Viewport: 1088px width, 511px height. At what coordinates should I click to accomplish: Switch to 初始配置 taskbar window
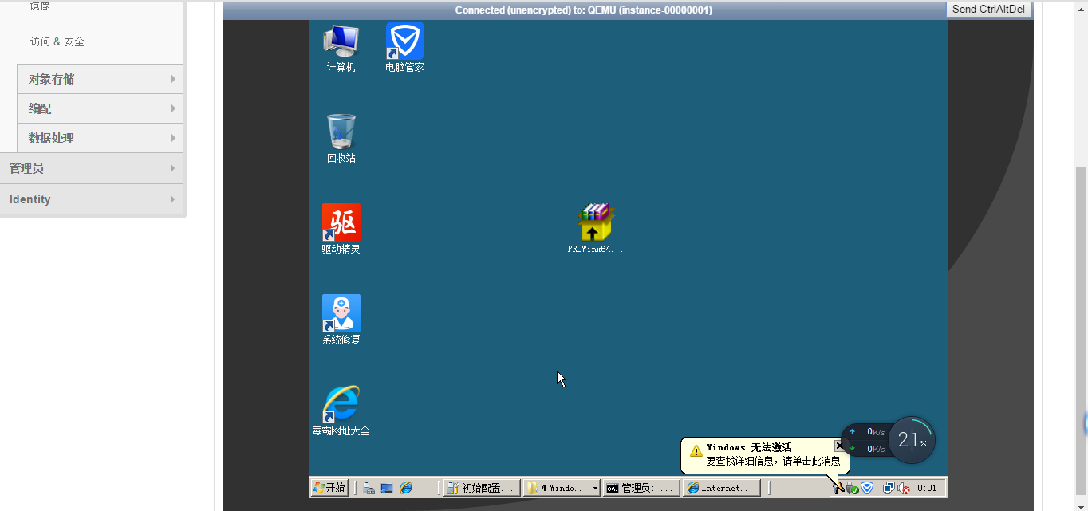(482, 488)
